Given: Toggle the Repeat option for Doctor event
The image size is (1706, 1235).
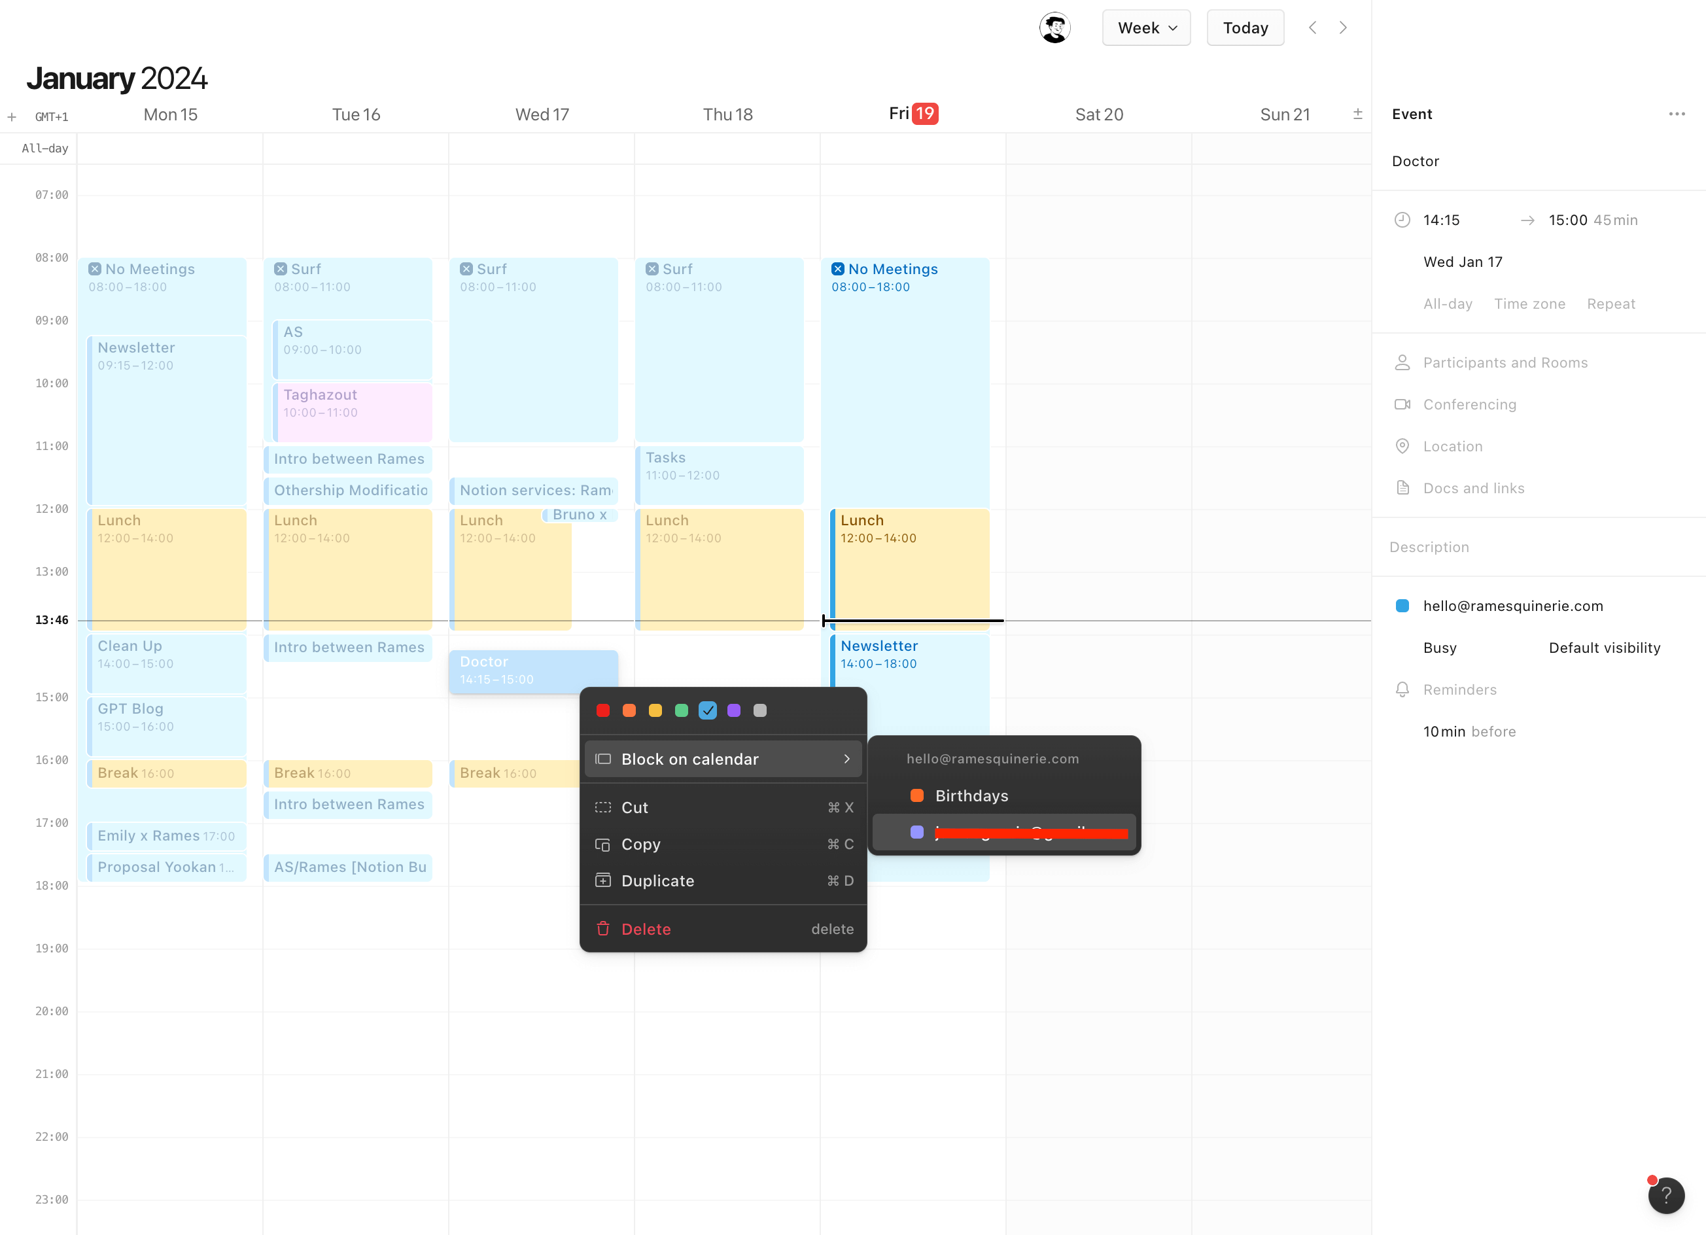Looking at the screenshot, I should 1610,304.
